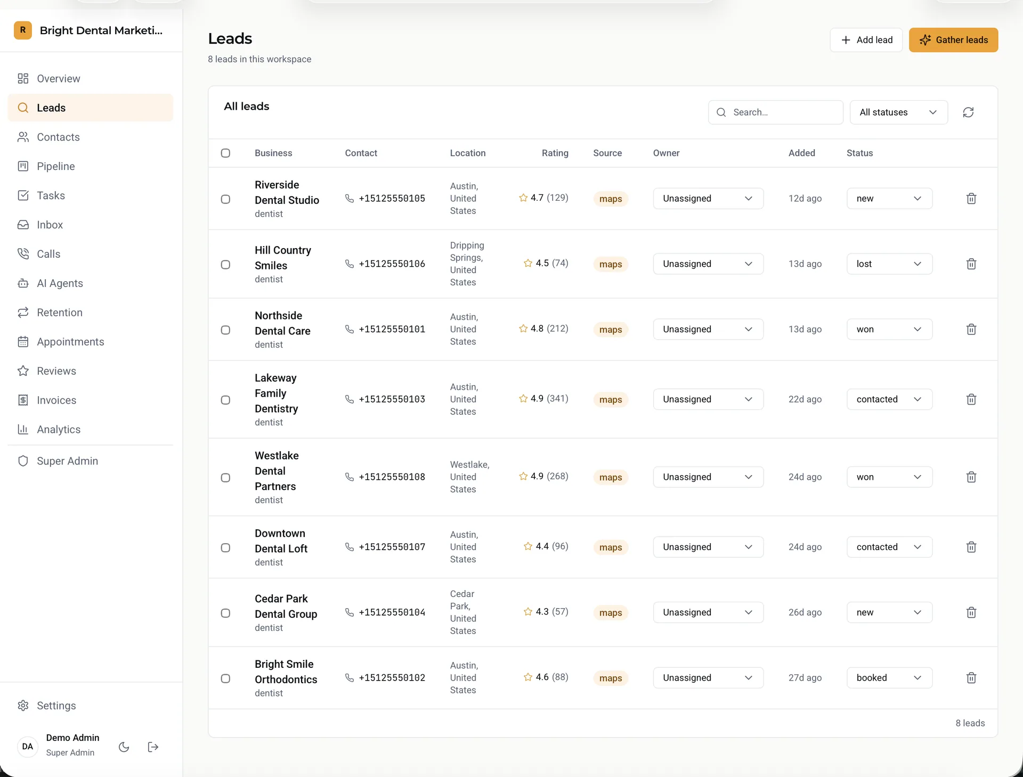Click the DA user avatar
The height and width of the screenshot is (777, 1023).
pyautogui.click(x=28, y=747)
